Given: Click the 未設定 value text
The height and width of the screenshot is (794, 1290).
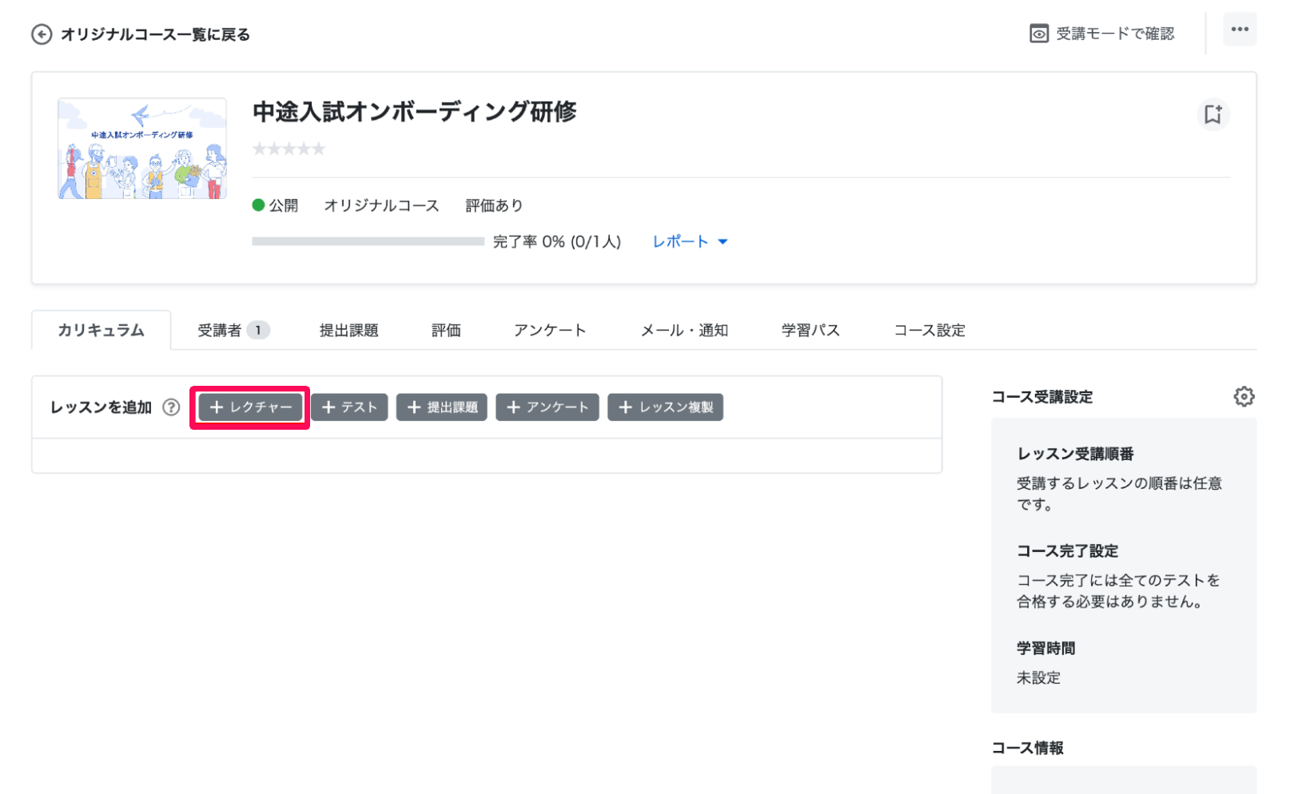Looking at the screenshot, I should pyautogui.click(x=1038, y=677).
